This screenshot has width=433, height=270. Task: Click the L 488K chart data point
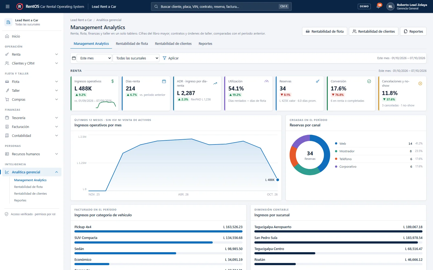point(278,180)
